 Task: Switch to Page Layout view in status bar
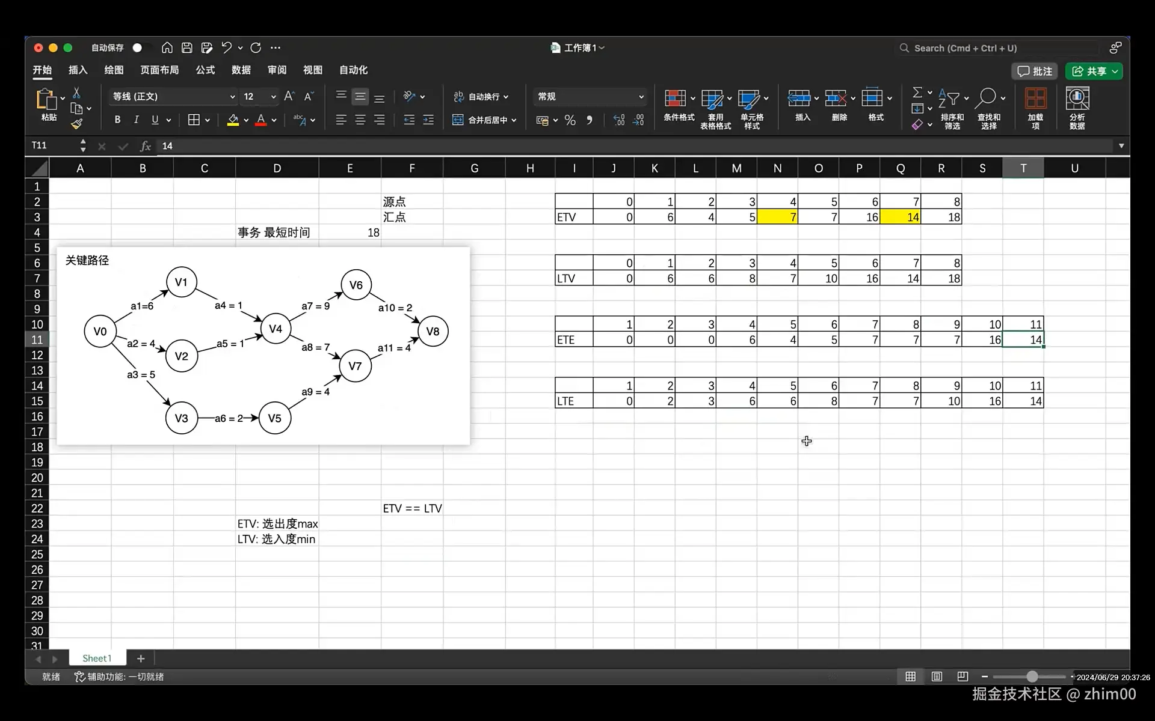click(x=937, y=677)
